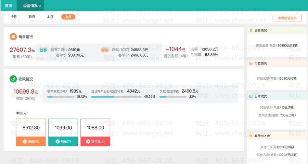Click the Alipay logo icon in 支付宝 card
The image size is (308, 164).
pyautogui.click(x=88, y=141)
